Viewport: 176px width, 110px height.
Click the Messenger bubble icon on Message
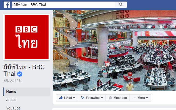[110, 98]
